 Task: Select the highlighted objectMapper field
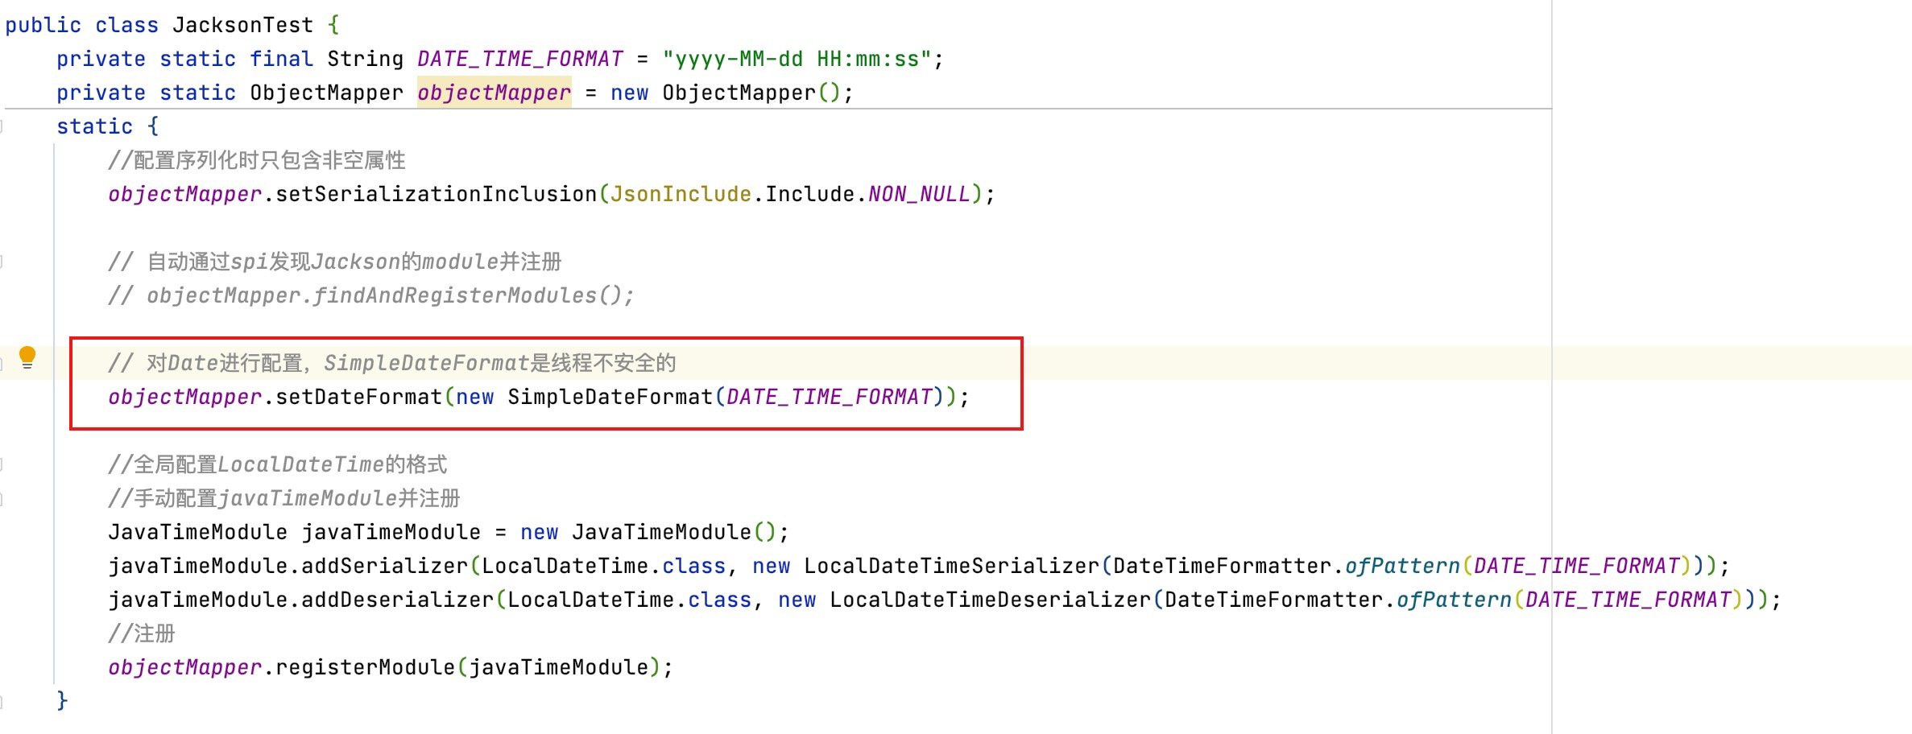click(493, 92)
